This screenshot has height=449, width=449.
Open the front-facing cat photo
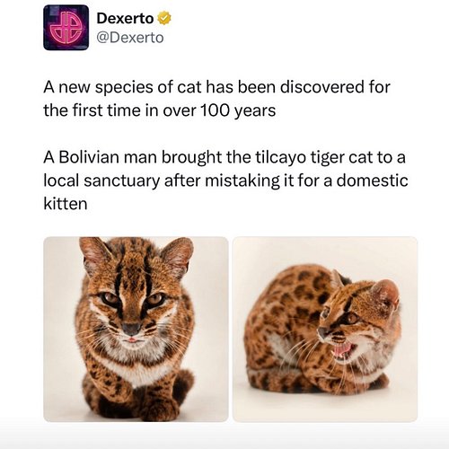136,330
